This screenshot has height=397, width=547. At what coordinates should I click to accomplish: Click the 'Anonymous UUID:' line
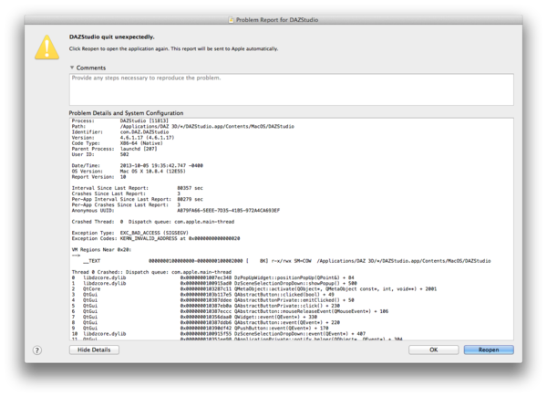coord(175,210)
